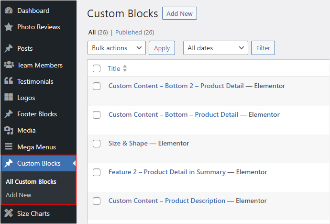Image resolution: width=330 pixels, height=224 pixels.
Task: Click the Title column sort arrows
Action: (x=125, y=68)
